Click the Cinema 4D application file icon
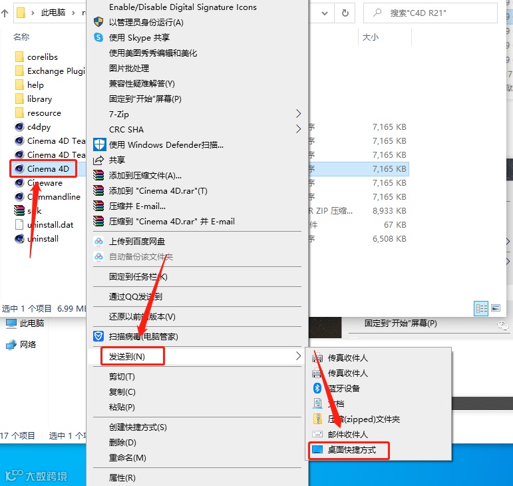The image size is (513, 486). [20, 168]
